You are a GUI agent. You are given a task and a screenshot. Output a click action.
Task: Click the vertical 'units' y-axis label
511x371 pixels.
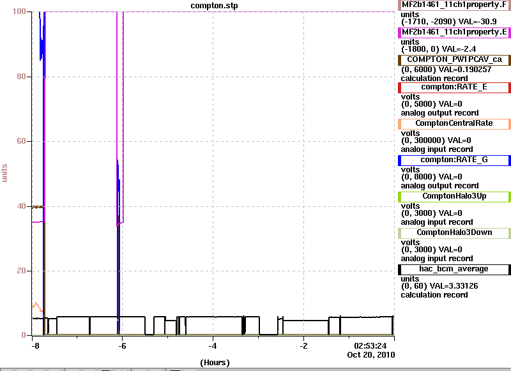click(4, 173)
